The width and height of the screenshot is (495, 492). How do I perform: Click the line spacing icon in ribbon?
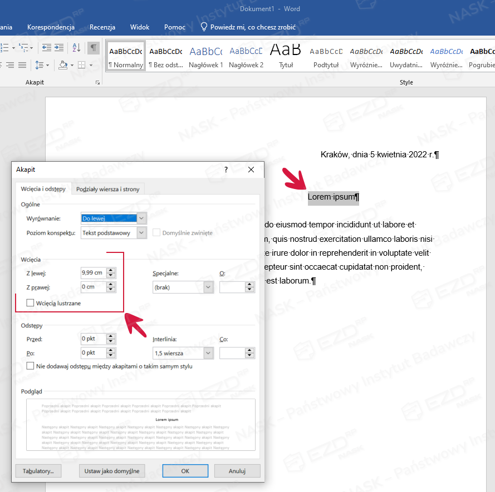coord(40,65)
